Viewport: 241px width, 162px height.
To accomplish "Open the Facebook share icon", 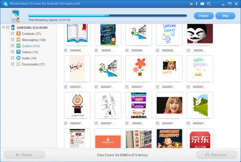I will click(x=197, y=4).
